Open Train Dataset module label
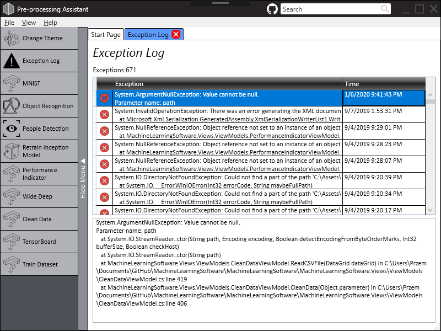 pos(40,264)
